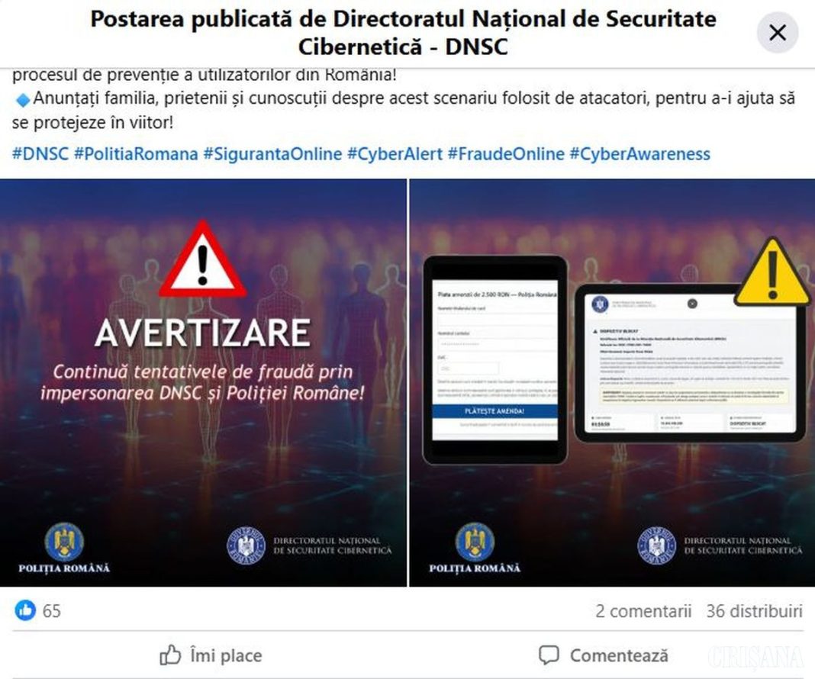Viewport: 815px width, 679px height.
Task: Open the AVERTIZARE warning image
Action: point(203,383)
